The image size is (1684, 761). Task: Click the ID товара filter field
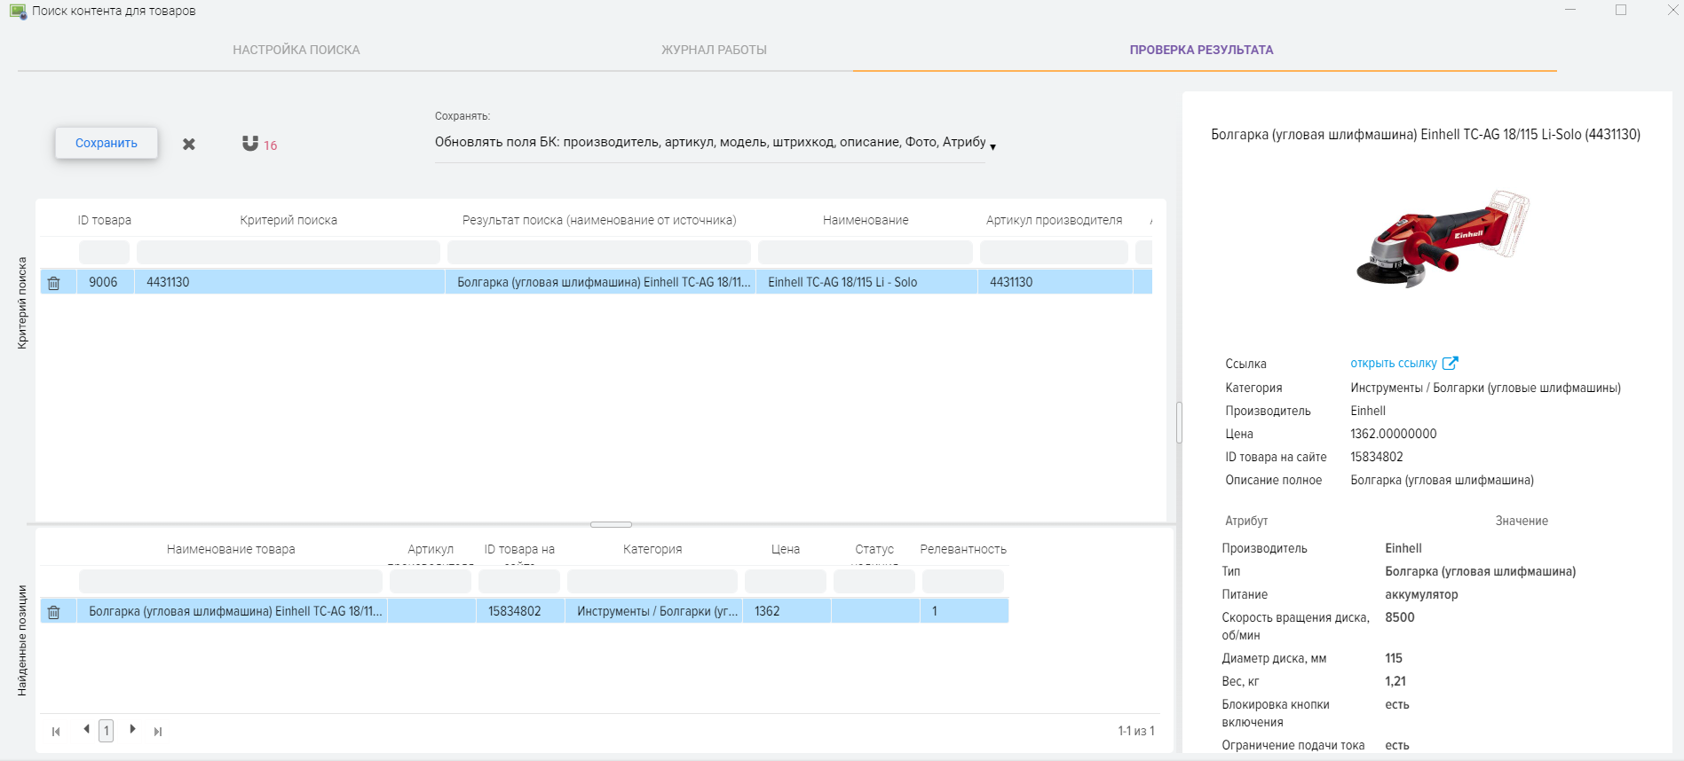point(104,252)
